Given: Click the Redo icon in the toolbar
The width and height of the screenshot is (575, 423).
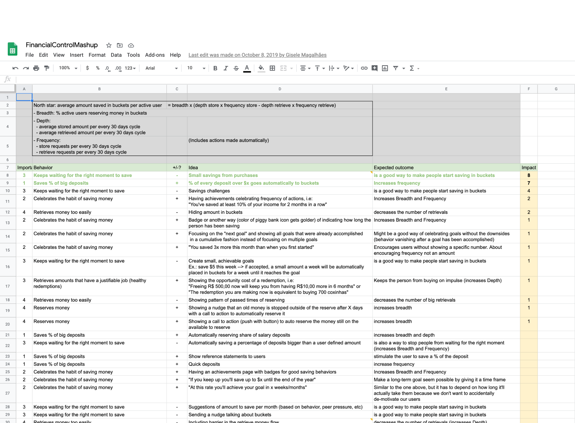Looking at the screenshot, I should [26, 68].
